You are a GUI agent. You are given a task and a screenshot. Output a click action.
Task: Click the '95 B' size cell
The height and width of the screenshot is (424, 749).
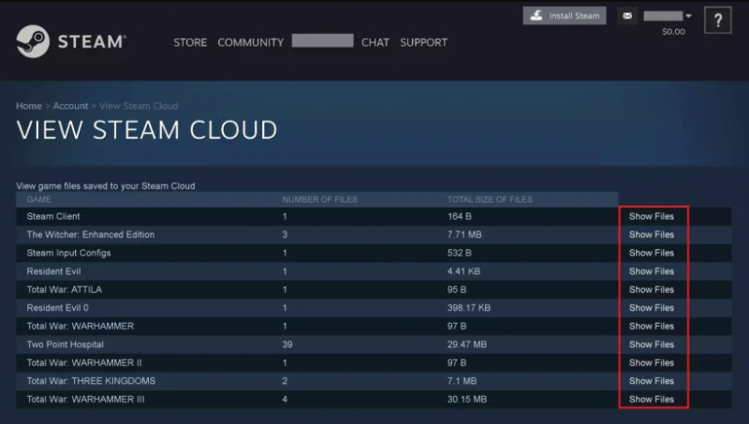point(457,289)
